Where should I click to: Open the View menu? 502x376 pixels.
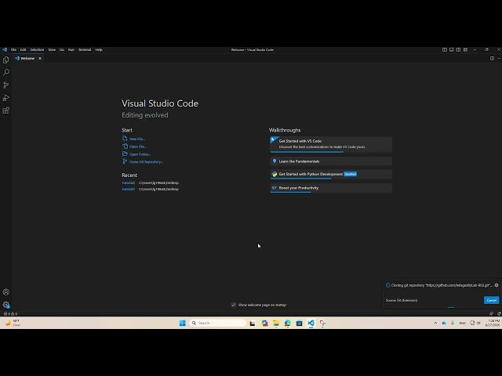click(x=52, y=50)
